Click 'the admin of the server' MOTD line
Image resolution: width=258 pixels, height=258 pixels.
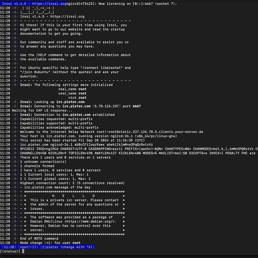(x=74, y=205)
